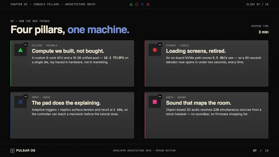
Task: Click the 'Slide 07 / 18' counter
Action: tap(257, 4)
